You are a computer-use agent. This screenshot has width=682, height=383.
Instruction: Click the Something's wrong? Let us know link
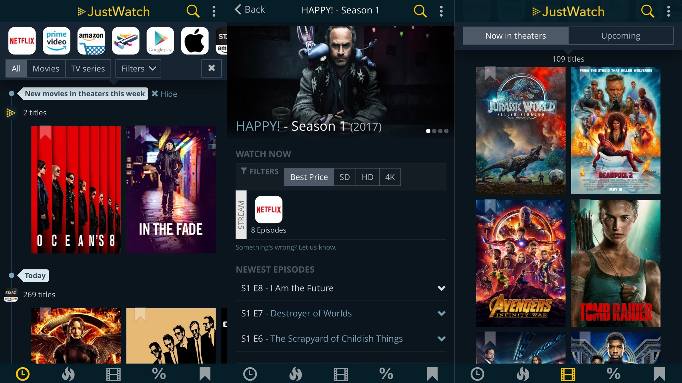click(x=286, y=247)
